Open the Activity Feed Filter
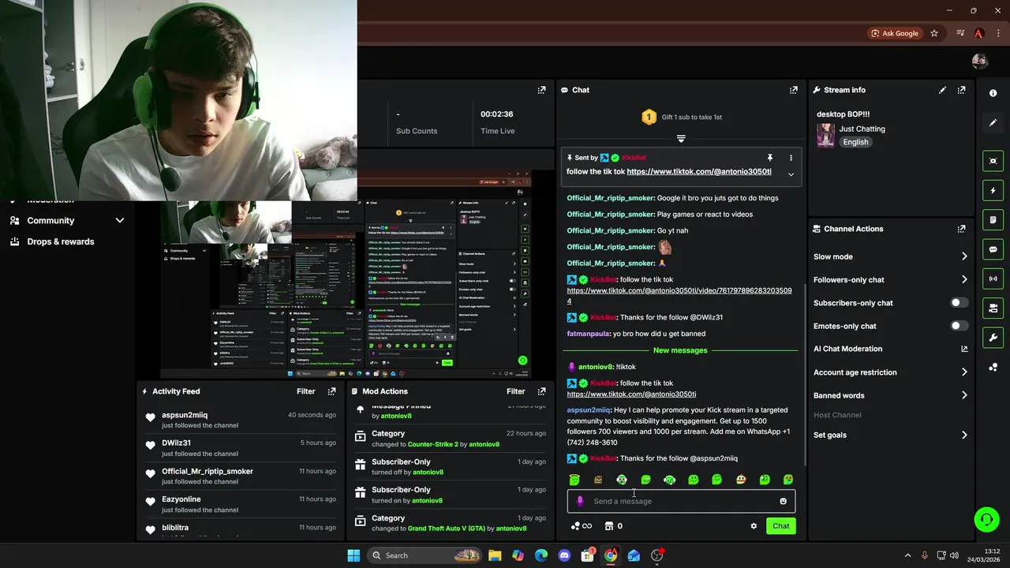The height and width of the screenshot is (568, 1010). click(305, 391)
